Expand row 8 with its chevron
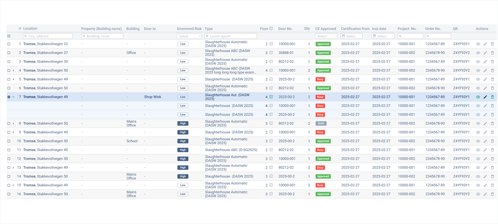The width and height of the screenshot is (498, 224). 13,123
